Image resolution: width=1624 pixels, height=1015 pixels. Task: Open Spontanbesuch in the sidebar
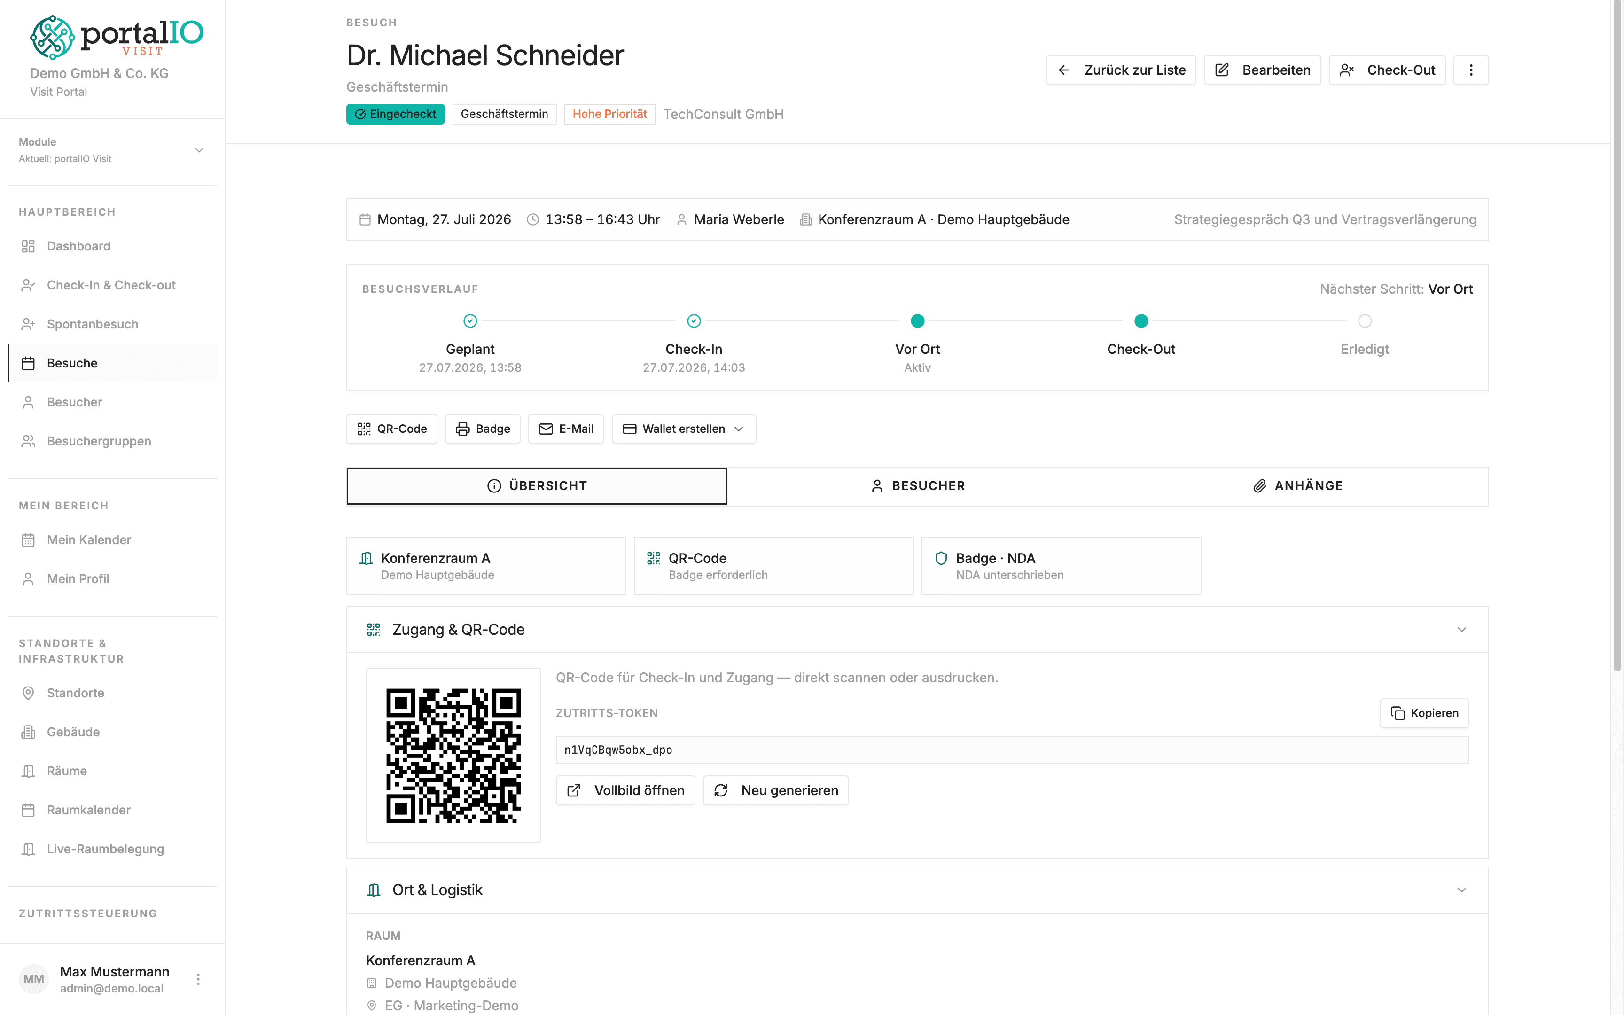click(112, 324)
